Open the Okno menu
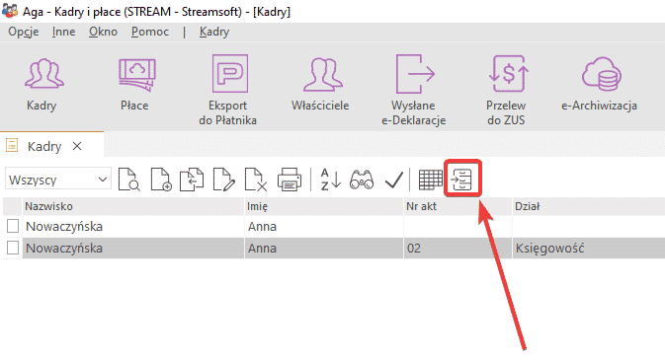The width and height of the screenshot is (665, 362). point(103,32)
